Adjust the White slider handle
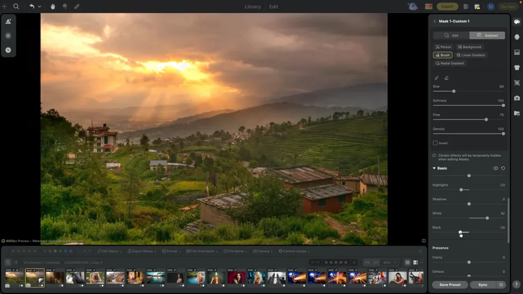Screen dimensions: 523x294 [x=487, y=218]
